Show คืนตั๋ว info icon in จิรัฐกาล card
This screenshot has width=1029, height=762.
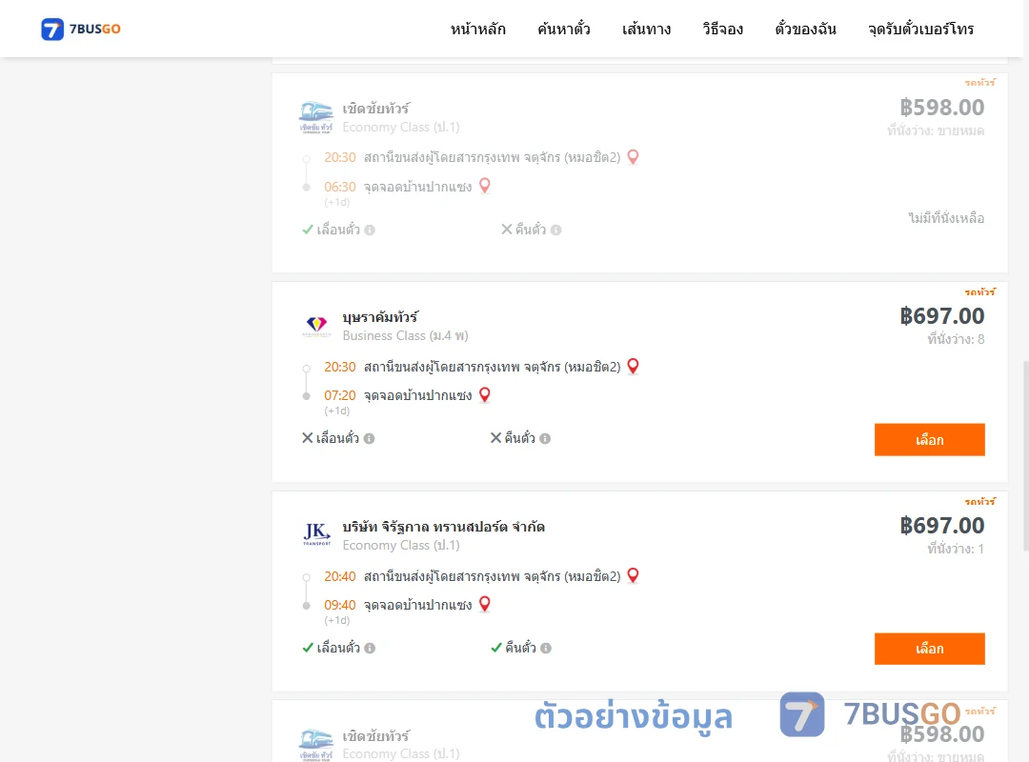(x=545, y=648)
